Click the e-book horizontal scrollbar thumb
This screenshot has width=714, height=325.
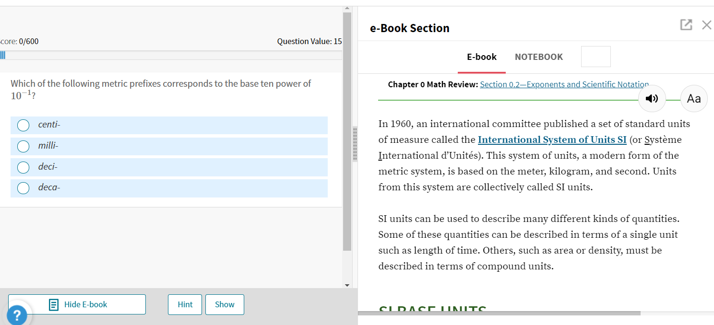pos(499,313)
